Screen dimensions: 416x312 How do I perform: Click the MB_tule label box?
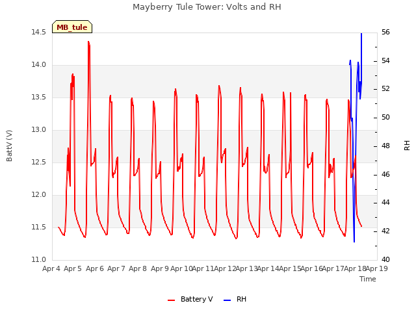pyautogui.click(x=72, y=27)
